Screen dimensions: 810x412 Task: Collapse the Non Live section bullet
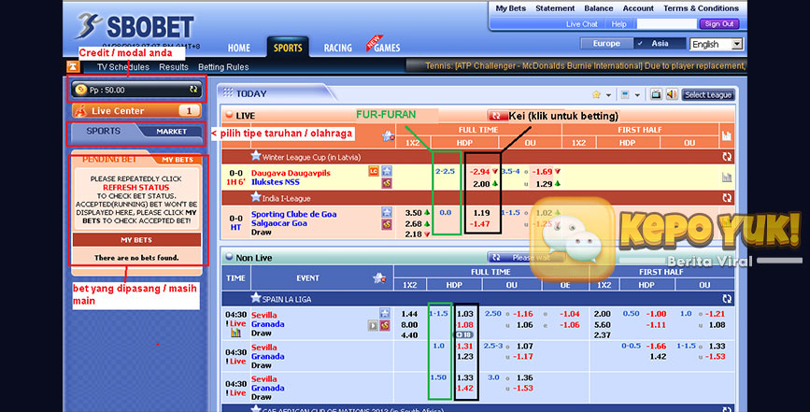[x=229, y=257]
